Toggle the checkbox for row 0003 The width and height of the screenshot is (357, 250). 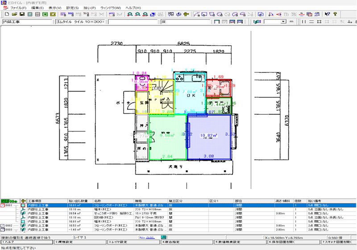3,229
